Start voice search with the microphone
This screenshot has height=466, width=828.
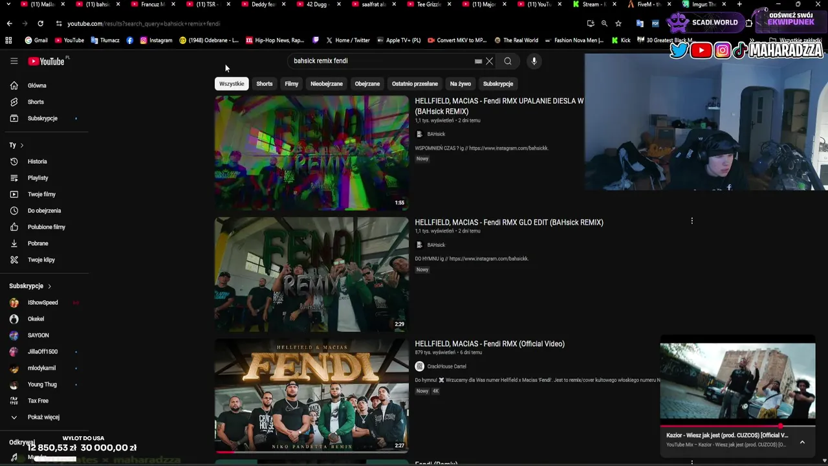(x=534, y=61)
